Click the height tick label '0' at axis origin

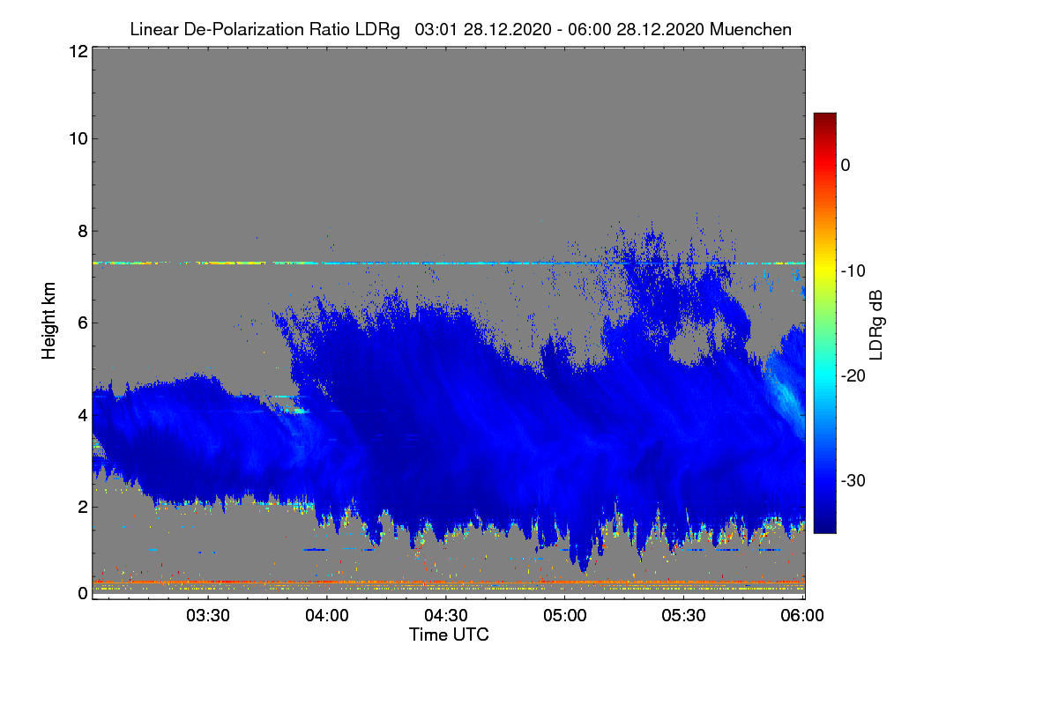[82, 593]
